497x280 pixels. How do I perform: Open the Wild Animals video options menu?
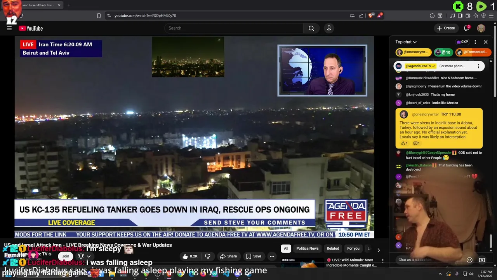(x=382, y=261)
